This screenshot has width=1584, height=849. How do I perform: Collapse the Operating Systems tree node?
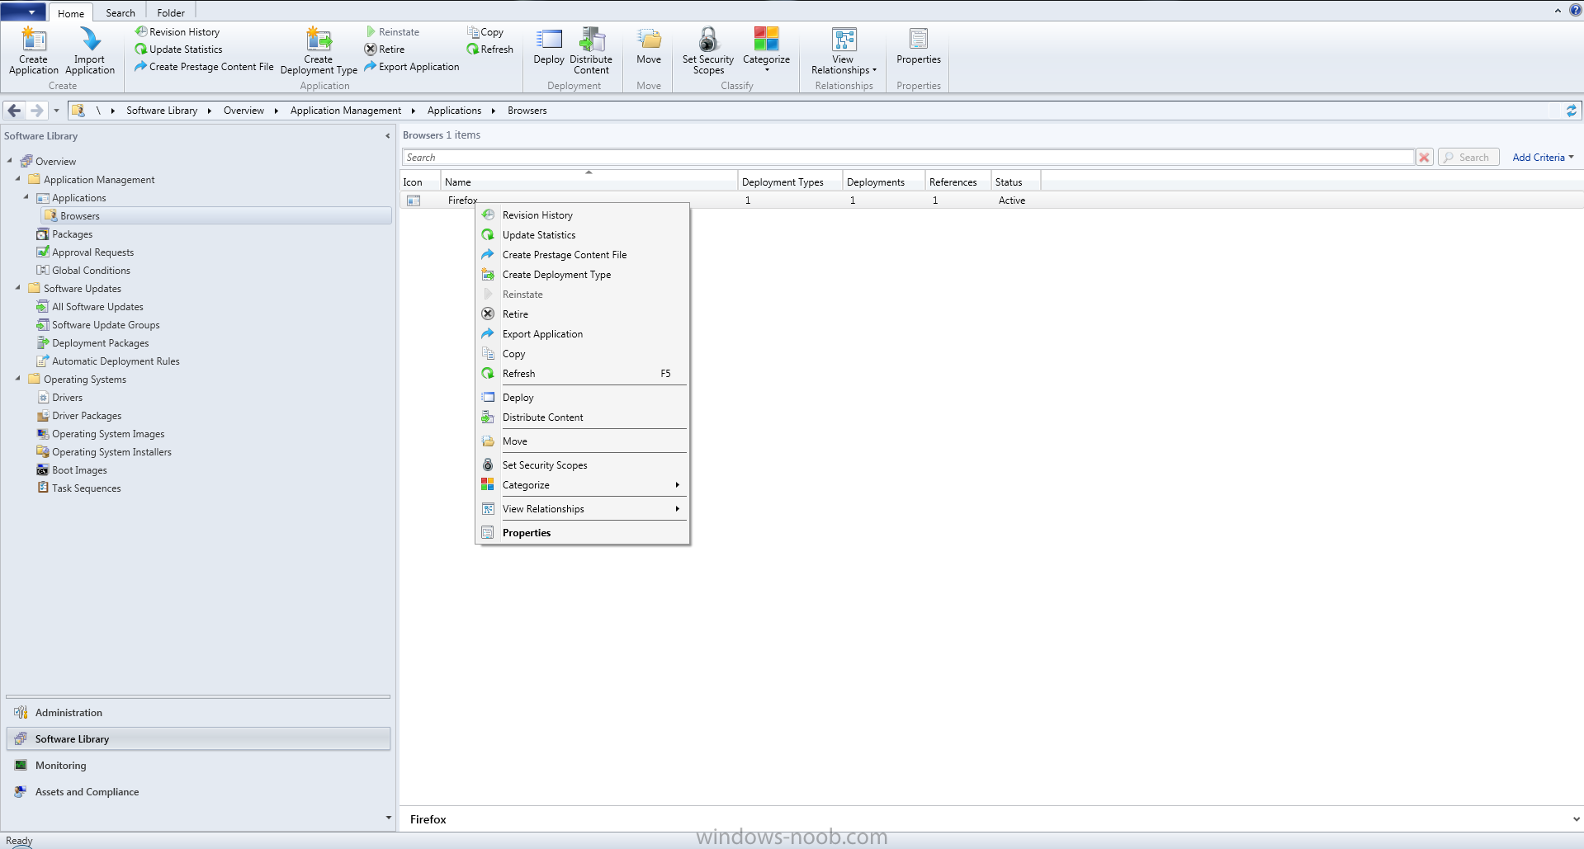(x=17, y=378)
